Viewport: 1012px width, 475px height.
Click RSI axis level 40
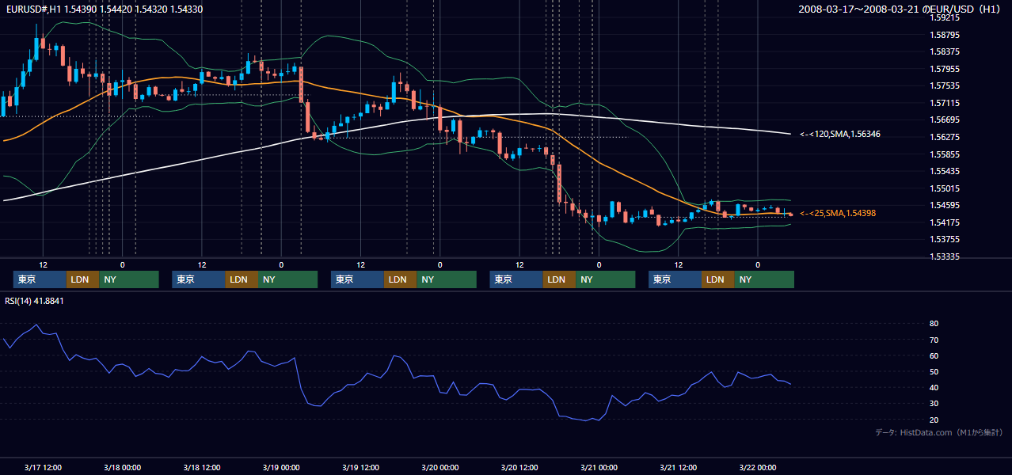[x=934, y=387]
